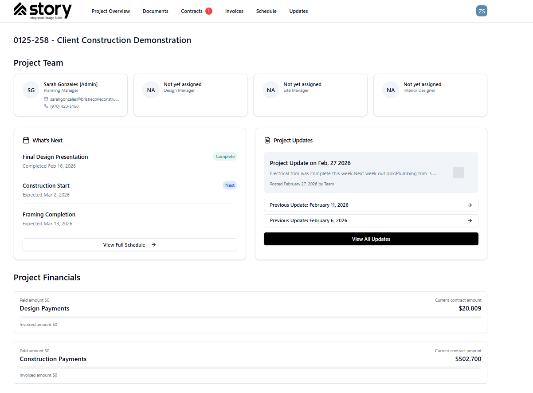Click the phone number (970) 420-5150
Image resolution: width=533 pixels, height=393 pixels.
coord(64,106)
